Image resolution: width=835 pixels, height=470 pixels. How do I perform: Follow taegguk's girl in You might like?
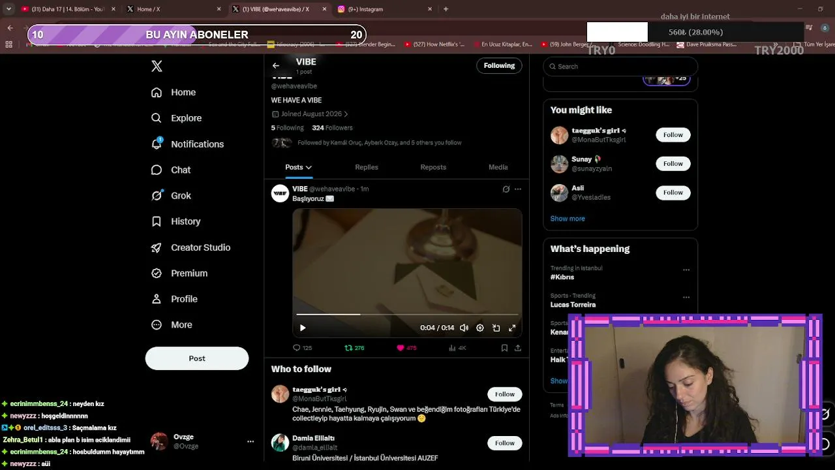coord(673,135)
